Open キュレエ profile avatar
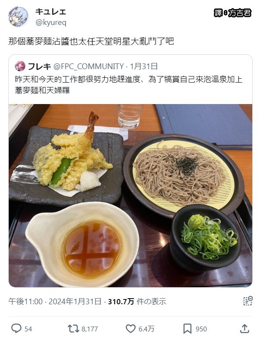261x341 pixels. click(x=18, y=17)
